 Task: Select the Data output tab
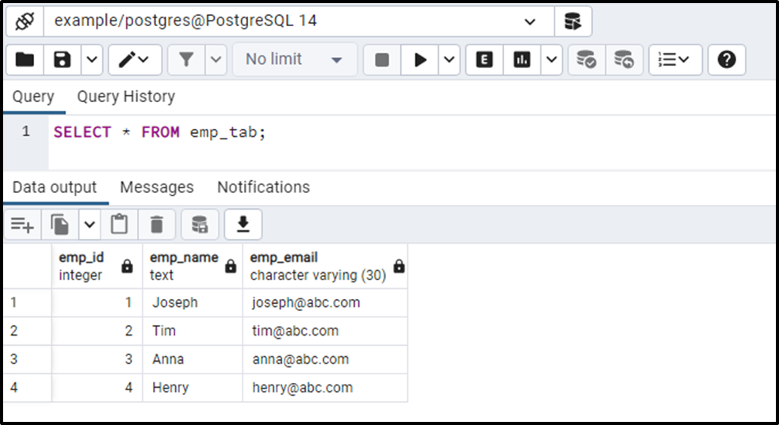coord(55,188)
